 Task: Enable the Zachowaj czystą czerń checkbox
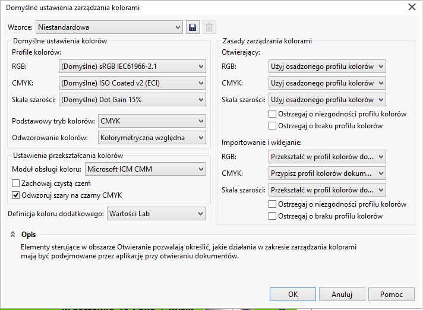[16, 184]
